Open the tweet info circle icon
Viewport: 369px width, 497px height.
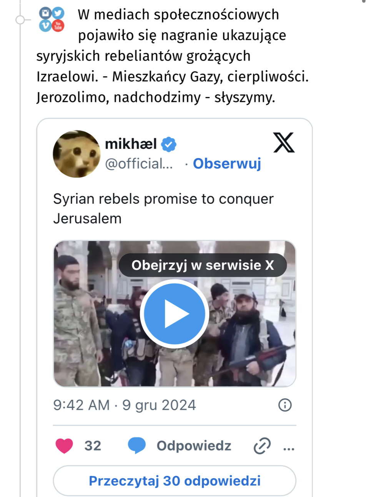point(285,405)
